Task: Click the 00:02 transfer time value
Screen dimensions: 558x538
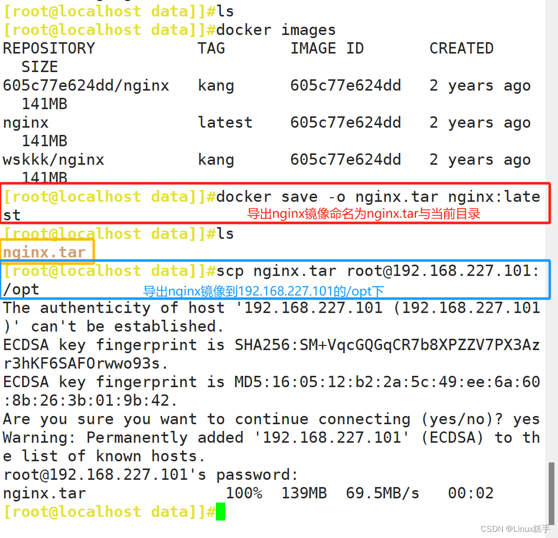Action: [470, 493]
